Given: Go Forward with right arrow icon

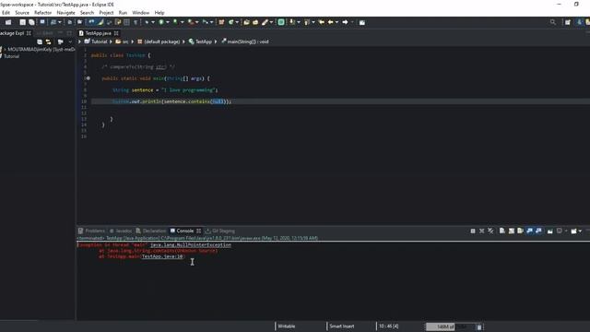Looking at the screenshot, I should pos(345,22).
